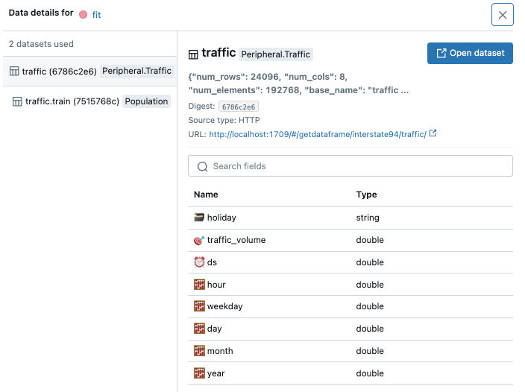Close the data details panel
This screenshot has height=392, width=525.
click(x=502, y=15)
